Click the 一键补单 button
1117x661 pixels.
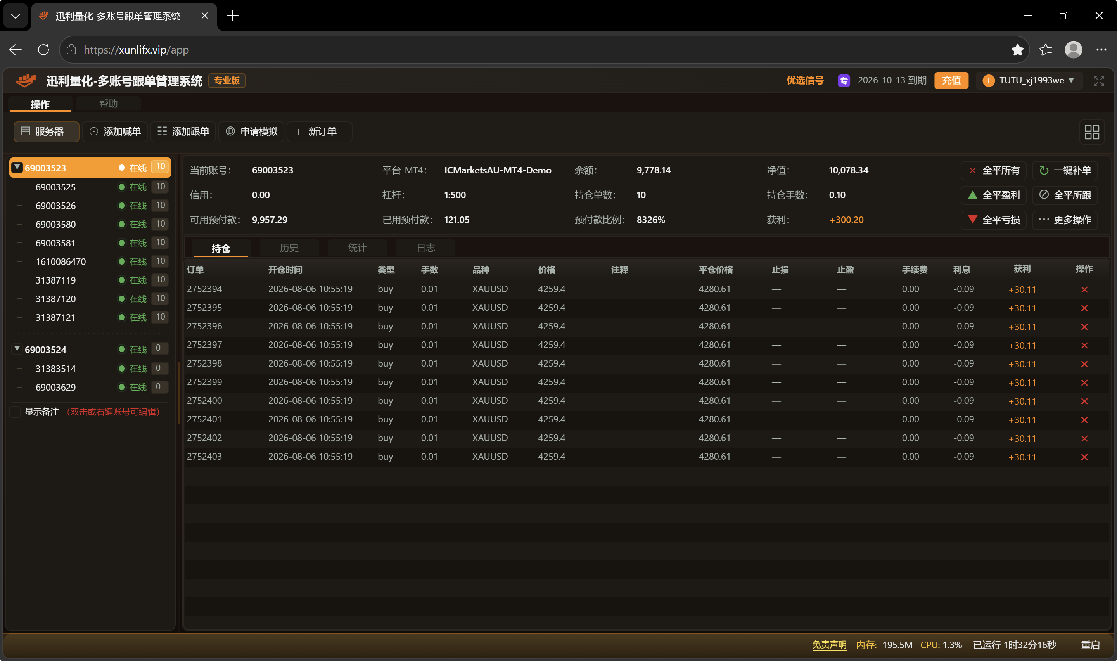(1065, 171)
